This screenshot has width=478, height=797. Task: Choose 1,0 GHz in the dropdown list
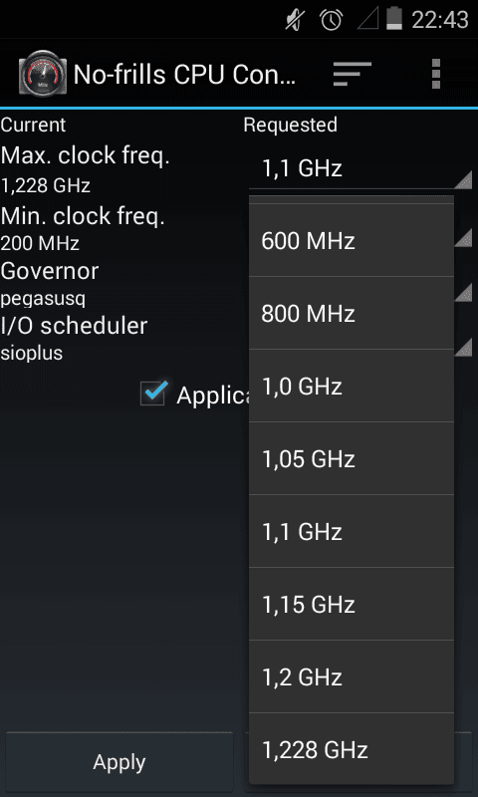(352, 386)
